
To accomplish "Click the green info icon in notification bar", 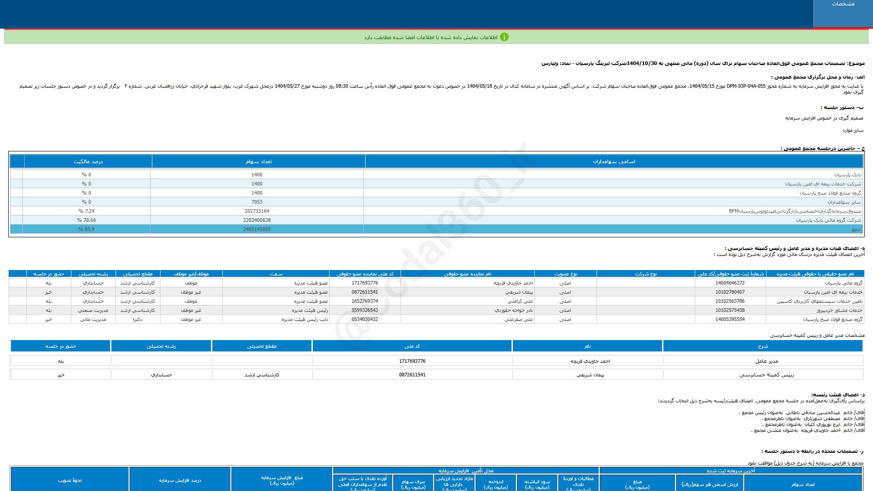I will coord(504,37).
